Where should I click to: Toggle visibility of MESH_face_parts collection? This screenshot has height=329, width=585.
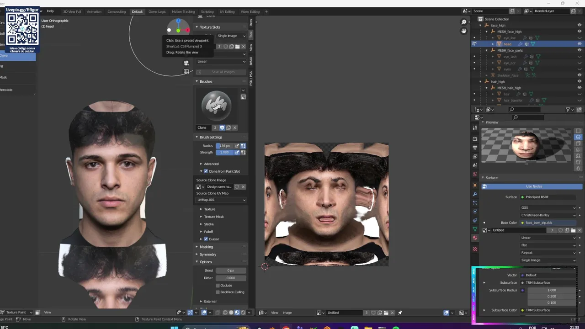(x=580, y=50)
